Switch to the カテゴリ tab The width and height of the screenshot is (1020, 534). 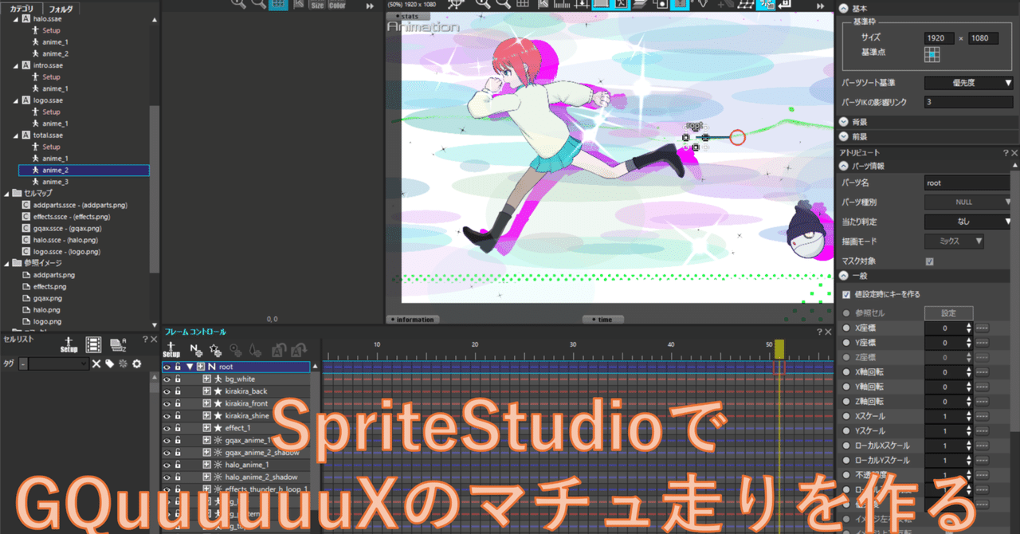tap(22, 9)
